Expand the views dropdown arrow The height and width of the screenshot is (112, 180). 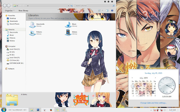pos(102,11)
